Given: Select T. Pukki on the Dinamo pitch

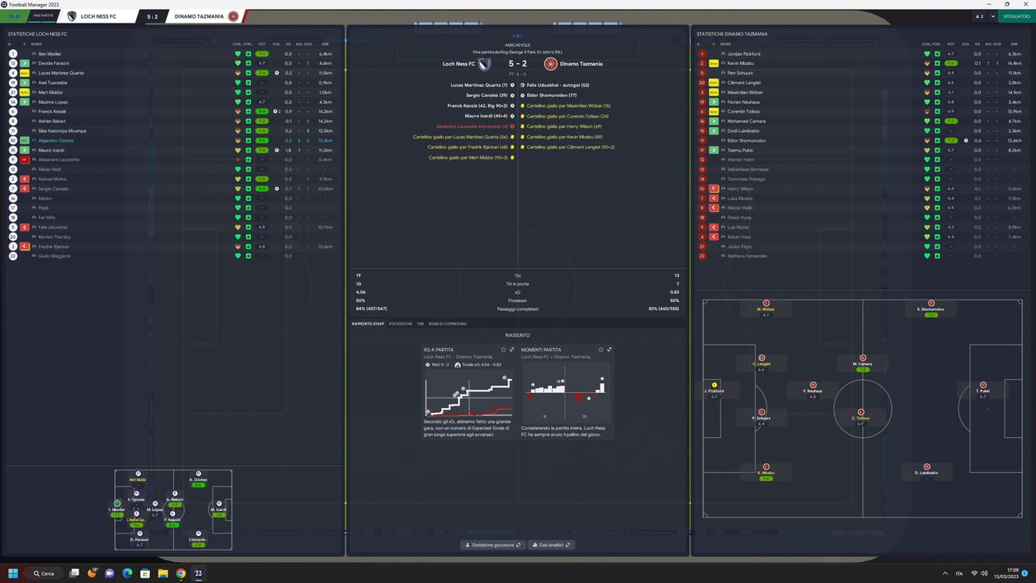Looking at the screenshot, I should tap(983, 391).
